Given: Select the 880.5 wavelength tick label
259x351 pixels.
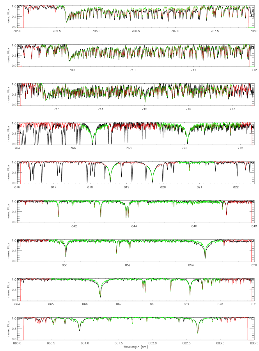Looking at the screenshot, I should [x=51, y=343].
